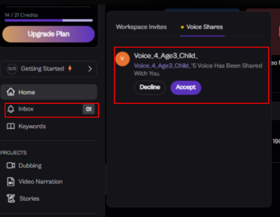This screenshot has width=280, height=217.
Task: Click the Home house icon
Action: tap(11, 92)
